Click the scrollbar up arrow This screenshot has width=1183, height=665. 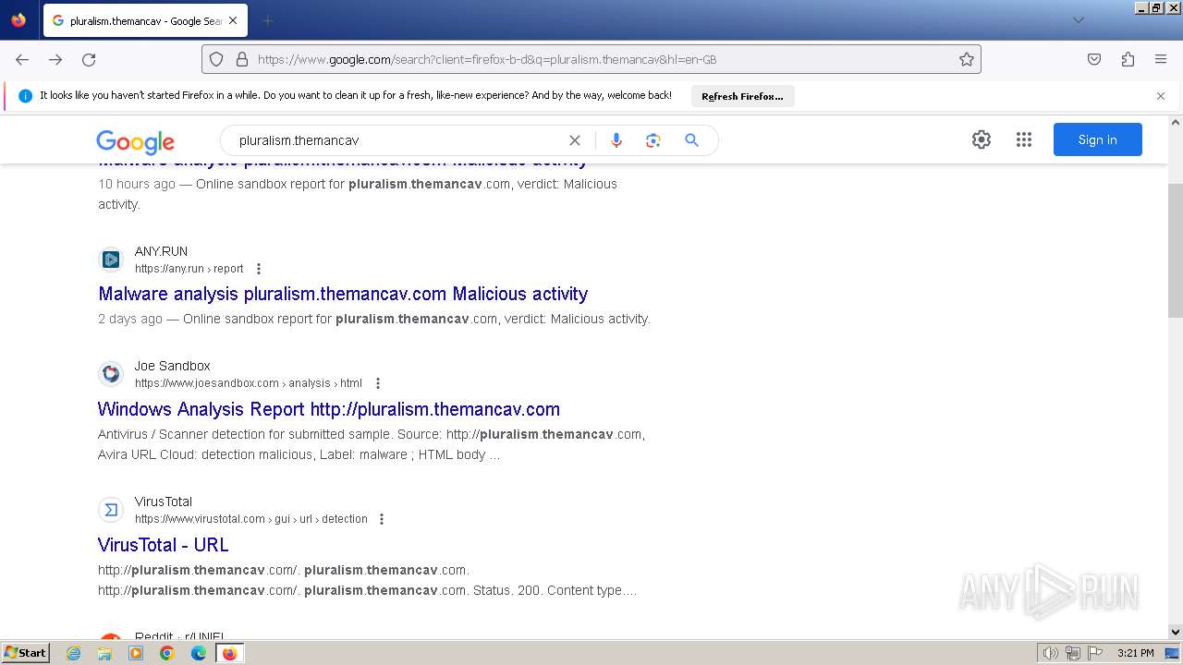(1176, 122)
